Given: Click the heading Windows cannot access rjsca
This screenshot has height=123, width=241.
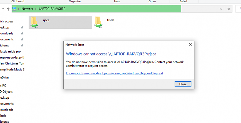Looking at the screenshot, I should 111,54.
